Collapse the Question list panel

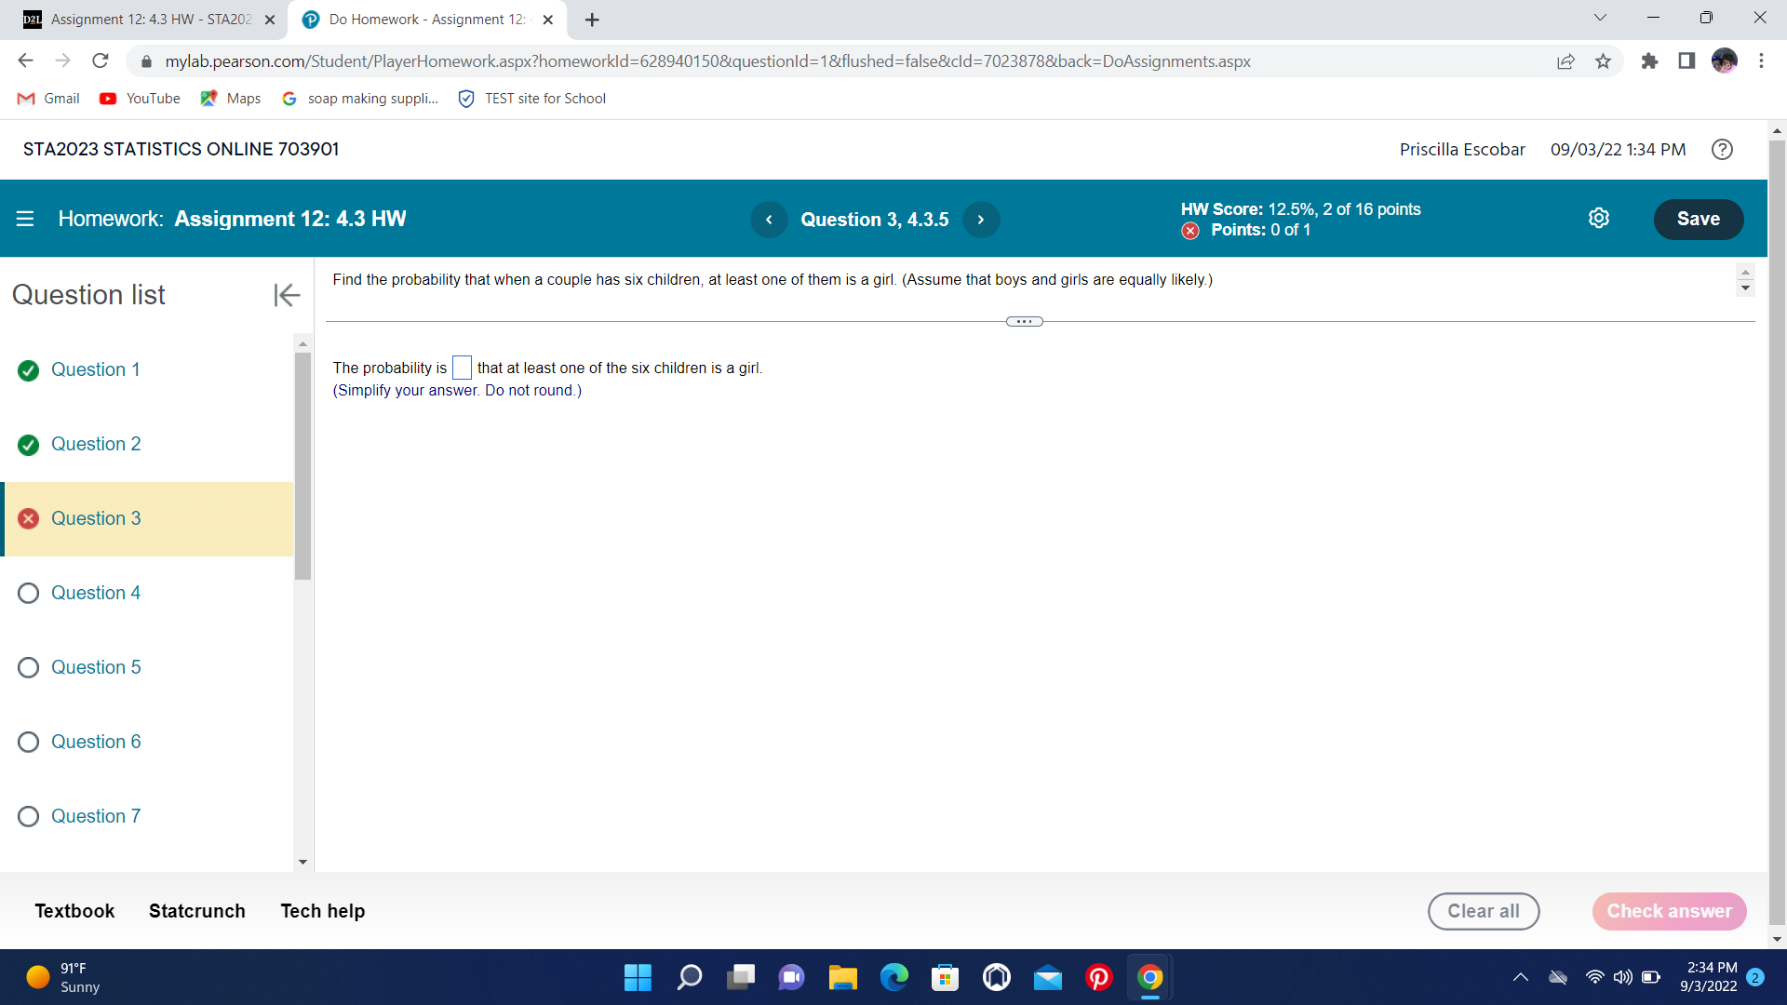tap(287, 295)
